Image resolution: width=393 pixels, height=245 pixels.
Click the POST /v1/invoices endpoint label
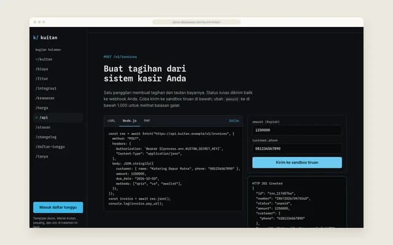[x=120, y=57]
